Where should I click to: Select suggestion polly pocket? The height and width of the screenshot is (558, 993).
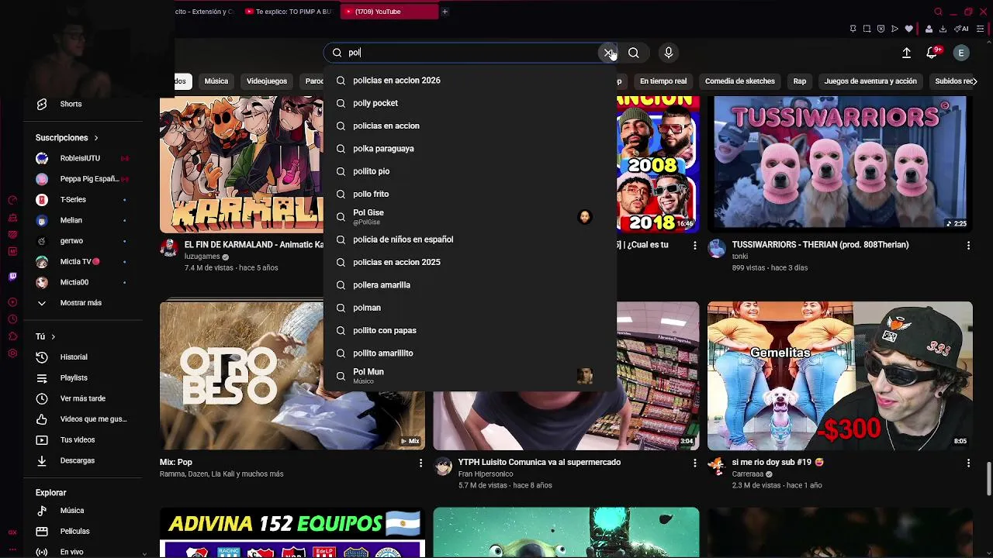[470, 103]
